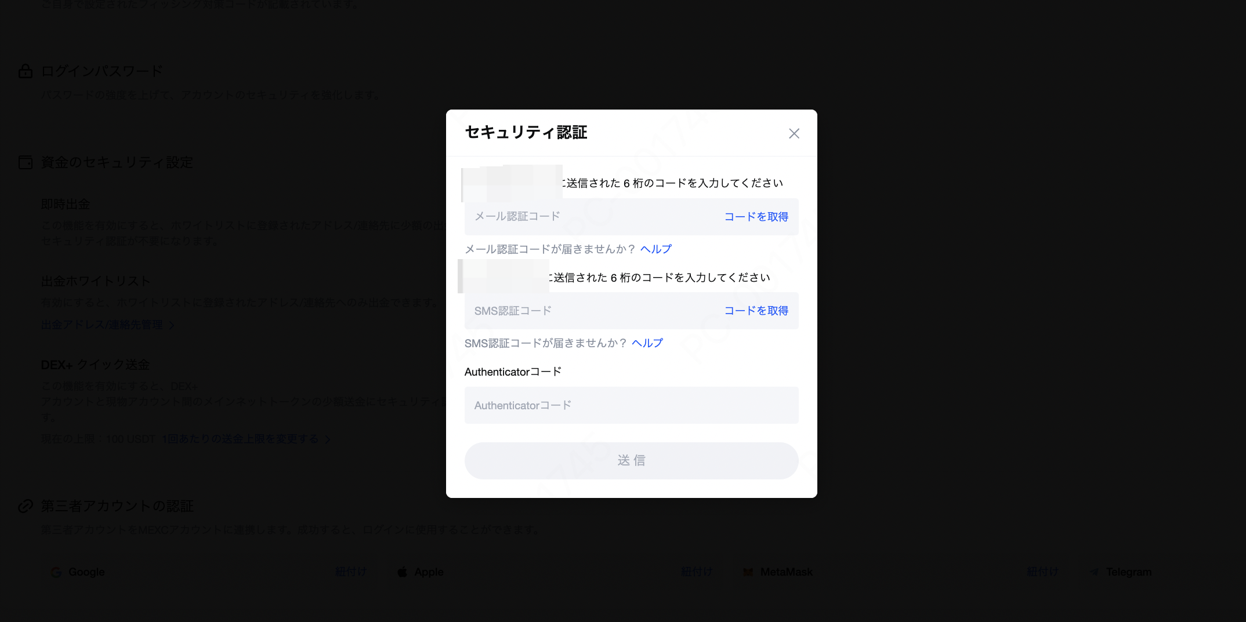Click the Google logo icon
This screenshot has height=622, width=1246.
[x=56, y=572]
